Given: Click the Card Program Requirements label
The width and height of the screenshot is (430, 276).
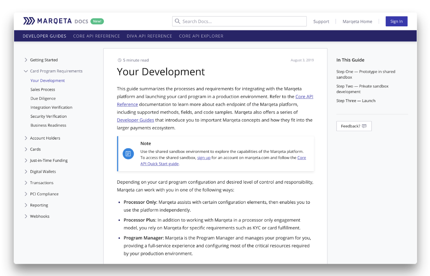Looking at the screenshot, I should 56,71.
